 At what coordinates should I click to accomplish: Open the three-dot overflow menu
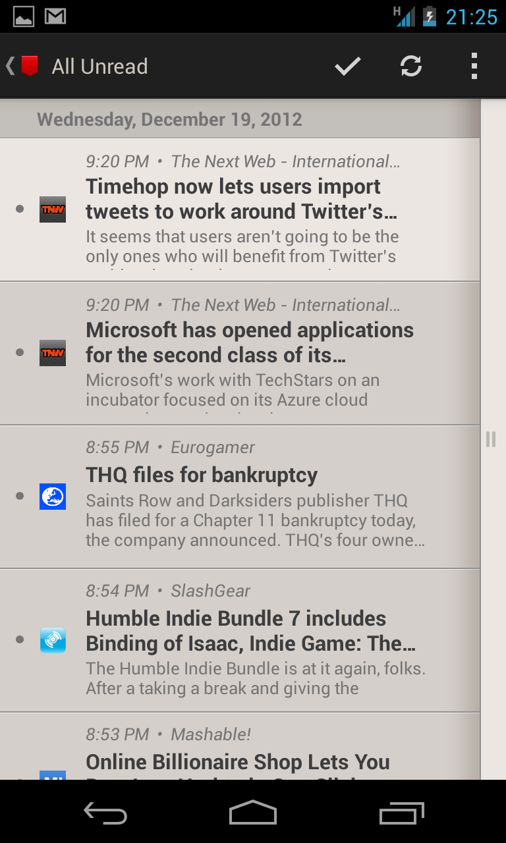pos(474,66)
